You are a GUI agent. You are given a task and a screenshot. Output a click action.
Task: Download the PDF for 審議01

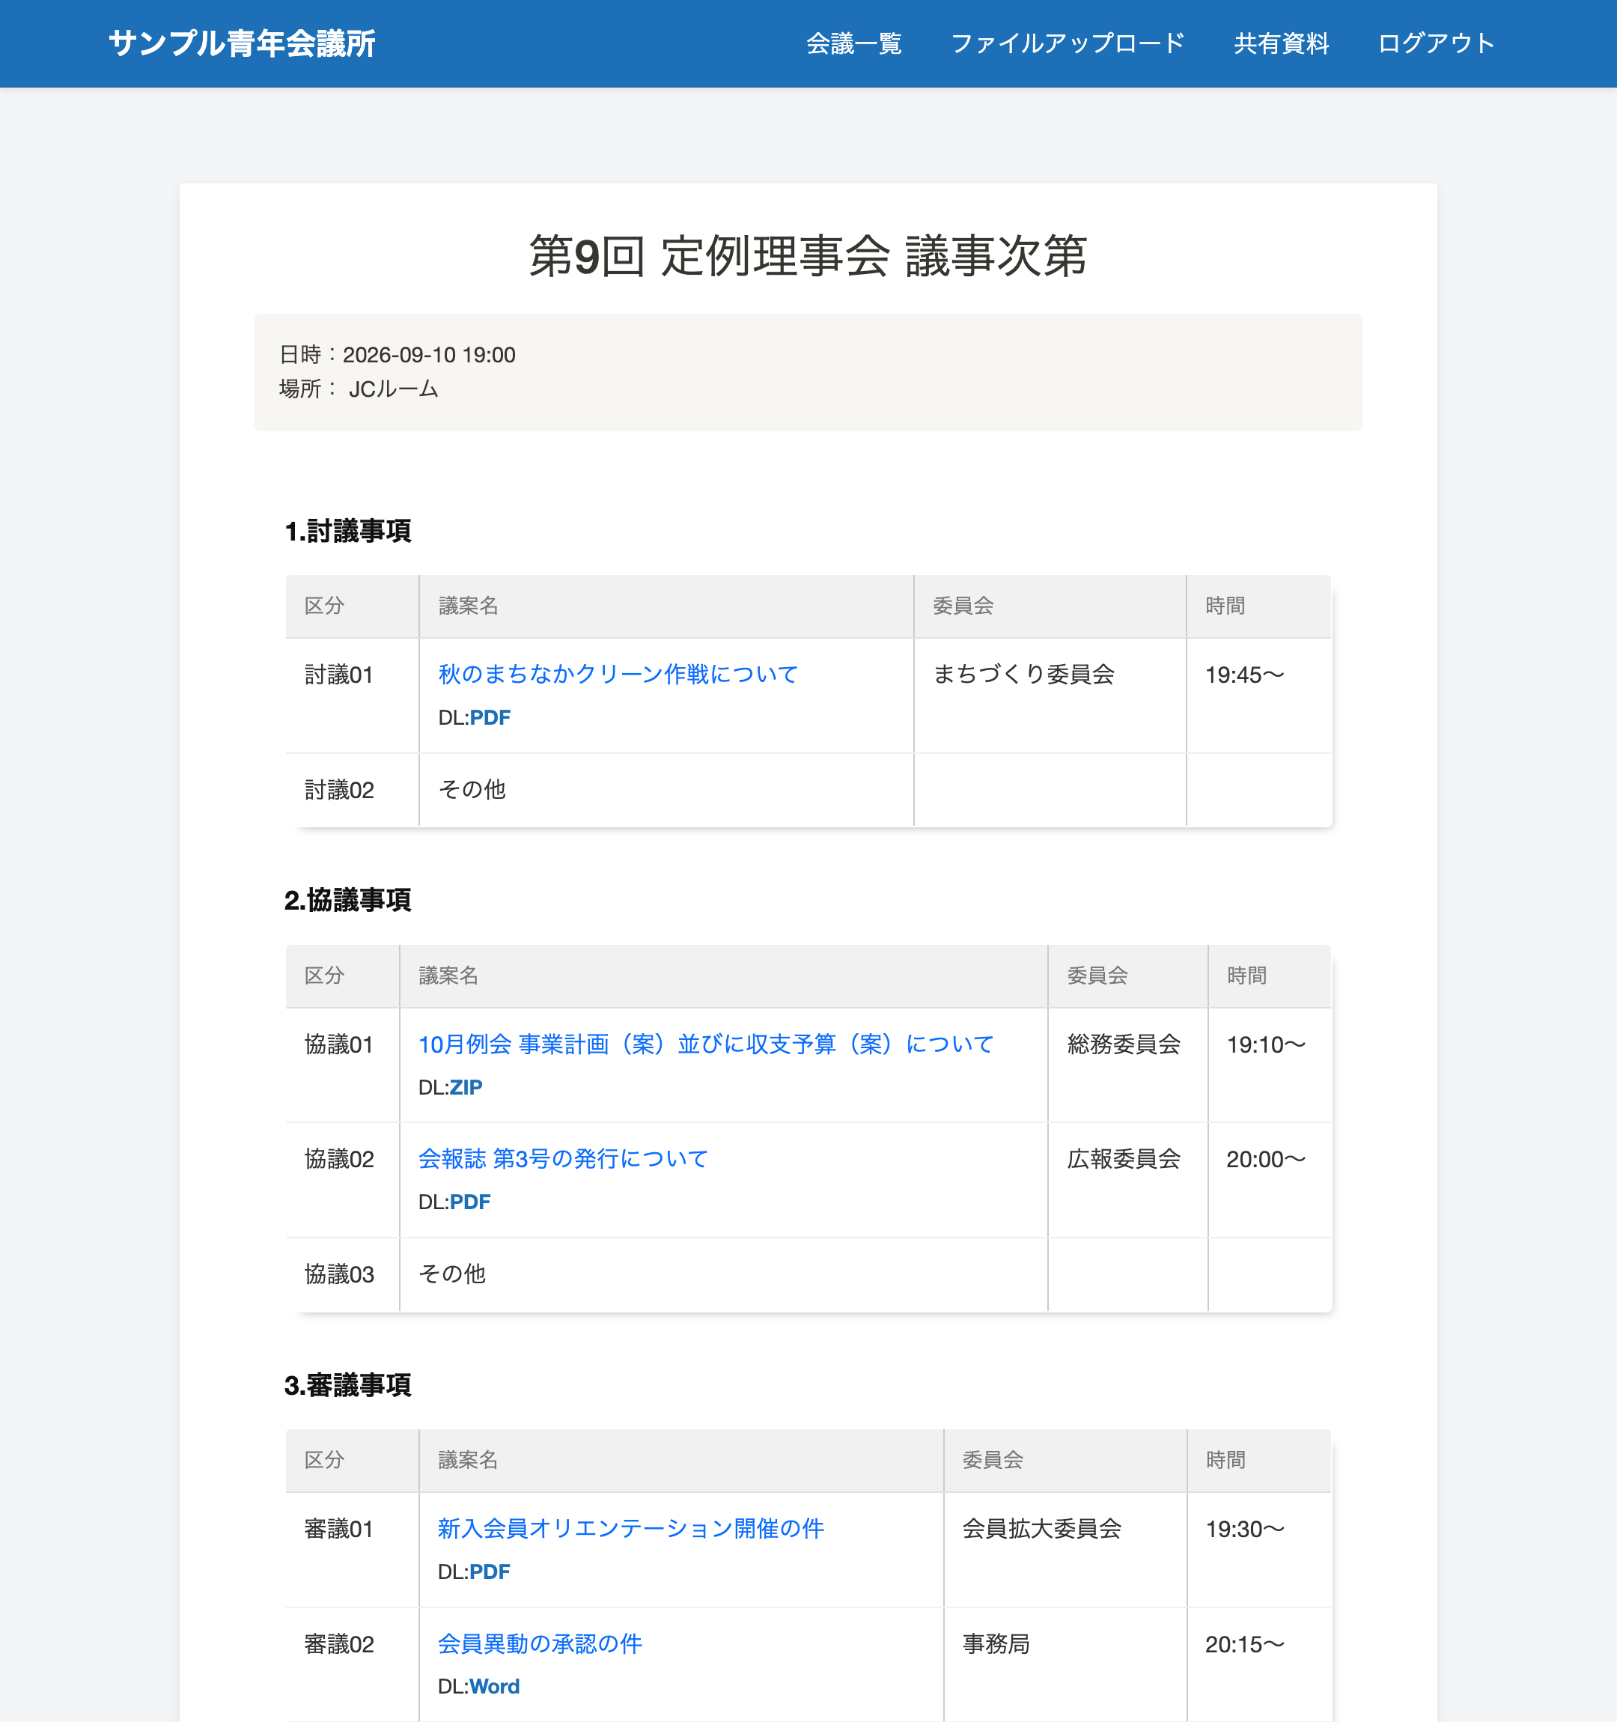(x=490, y=1572)
